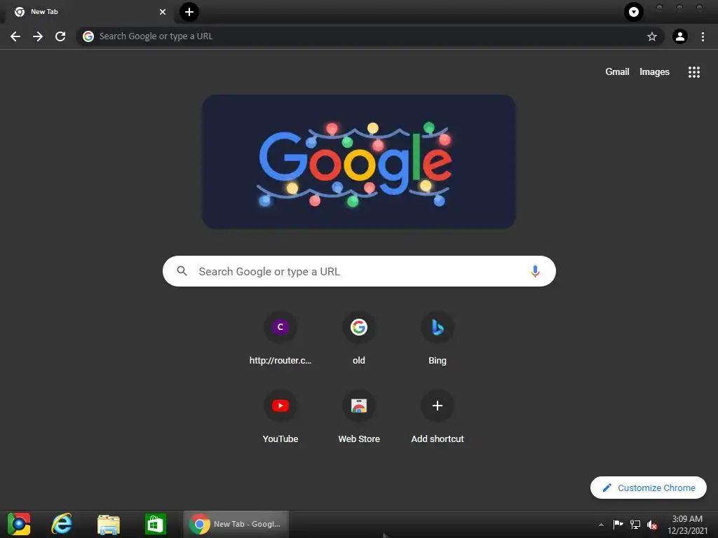This screenshot has width=718, height=538.
Task: Start voice search with microphone icon
Action: [534, 271]
